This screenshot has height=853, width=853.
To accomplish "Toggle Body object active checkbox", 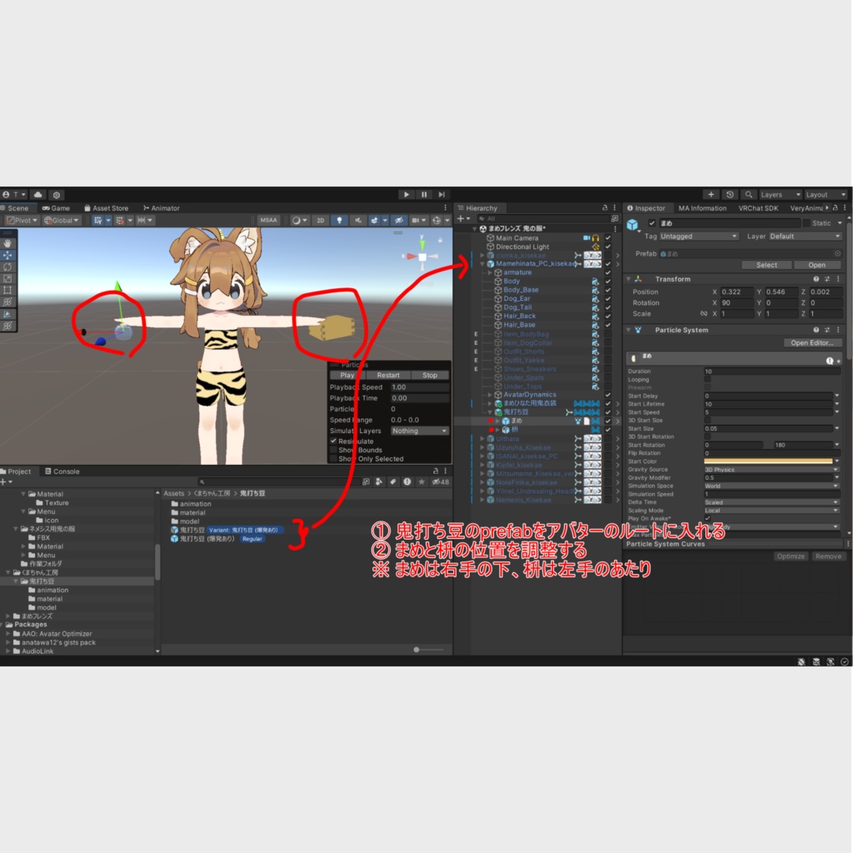I will pos(607,282).
